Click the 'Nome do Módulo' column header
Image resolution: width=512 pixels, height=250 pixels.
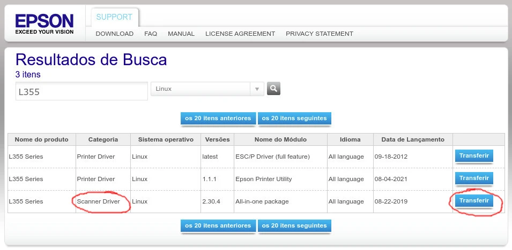click(280, 139)
